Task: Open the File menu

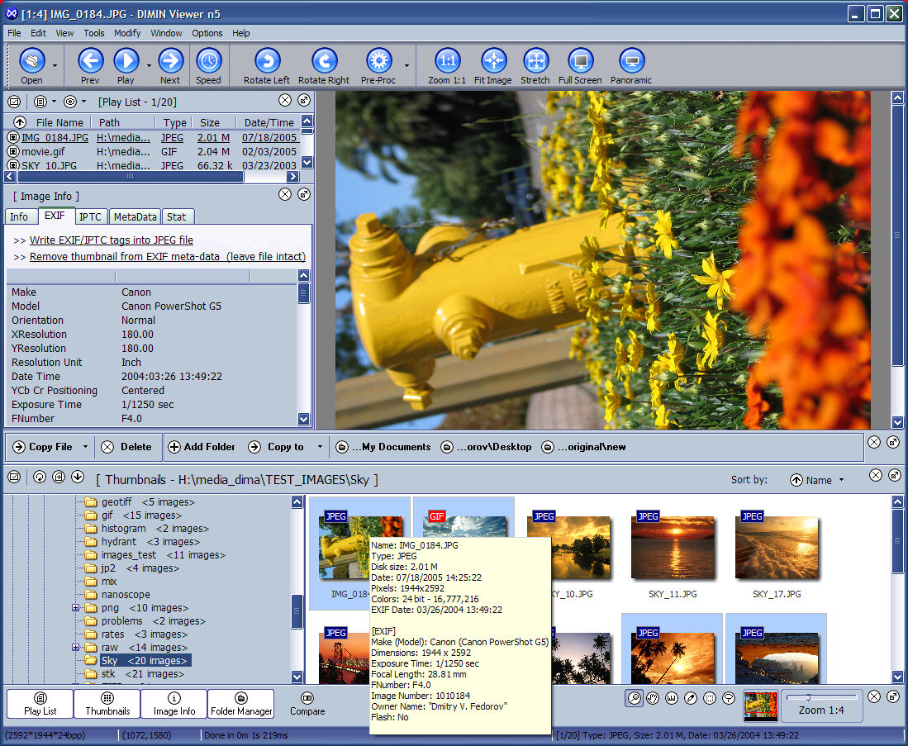Action: 14,33
